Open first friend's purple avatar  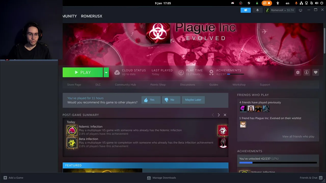pyautogui.click(x=243, y=109)
